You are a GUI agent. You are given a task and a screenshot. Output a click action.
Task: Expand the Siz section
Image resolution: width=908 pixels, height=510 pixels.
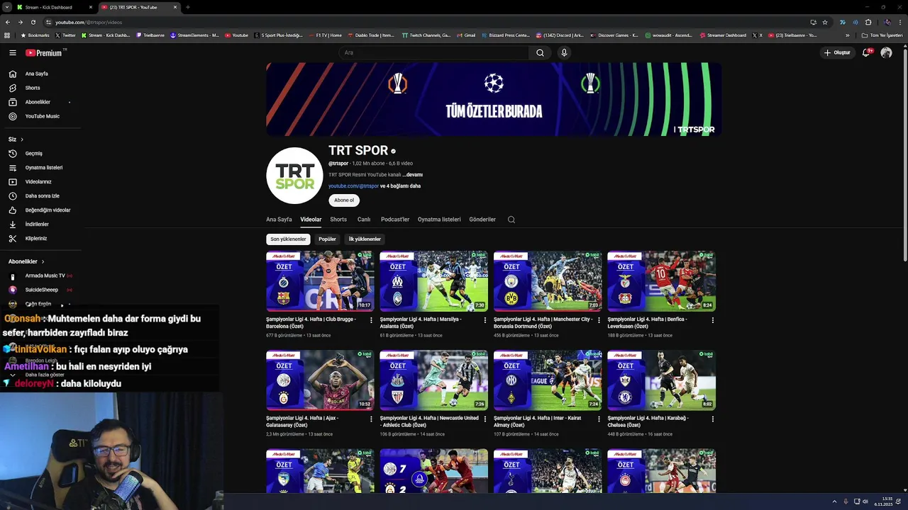16,140
